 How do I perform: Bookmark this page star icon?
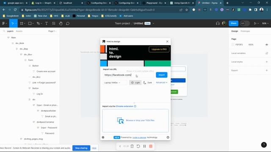(187, 10)
